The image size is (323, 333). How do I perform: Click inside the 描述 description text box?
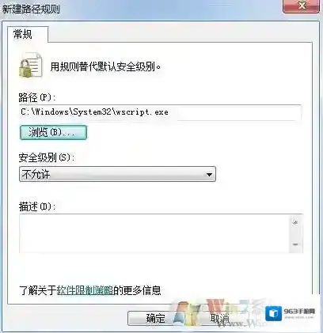pos(154,233)
